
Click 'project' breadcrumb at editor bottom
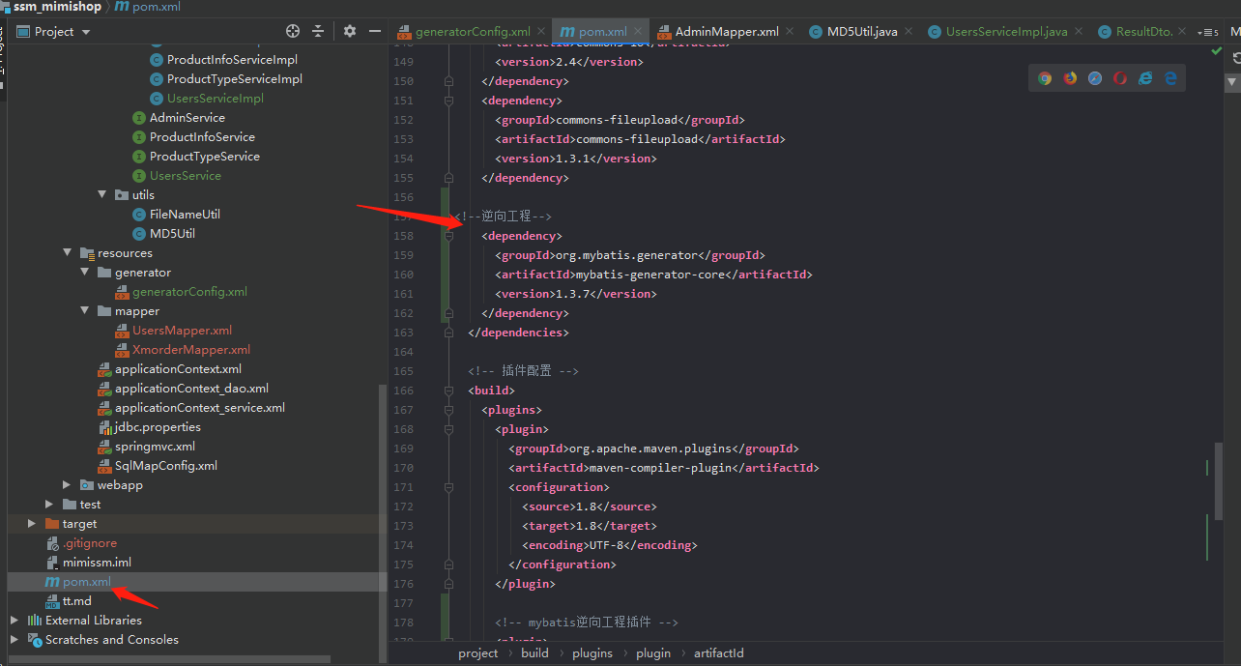click(478, 653)
